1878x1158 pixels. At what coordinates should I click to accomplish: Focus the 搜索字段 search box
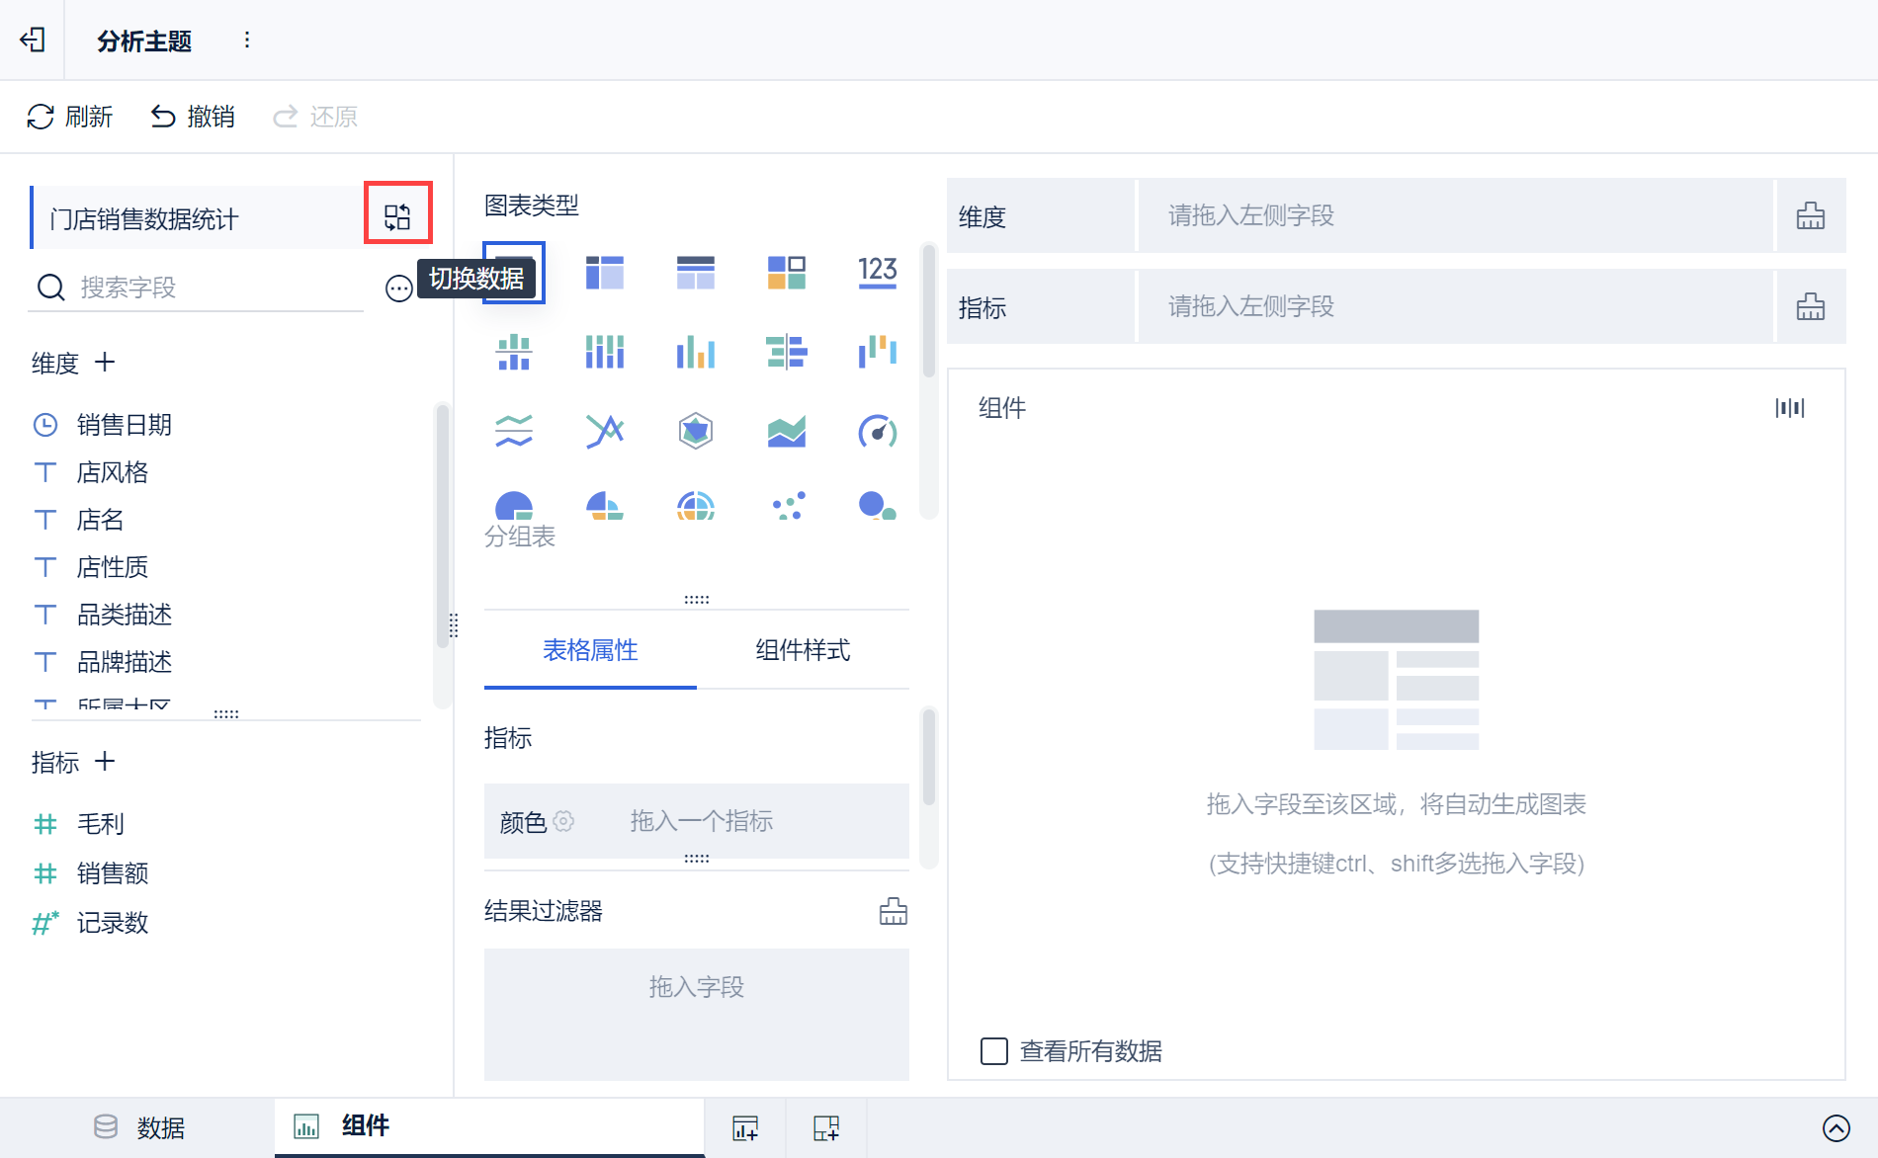tap(198, 288)
